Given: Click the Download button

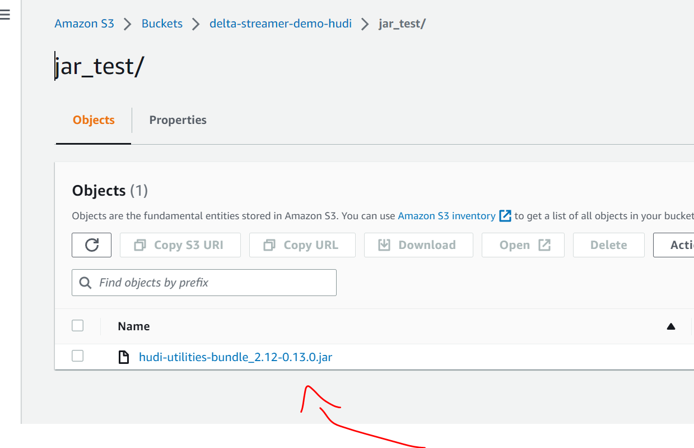Looking at the screenshot, I should click(x=418, y=245).
